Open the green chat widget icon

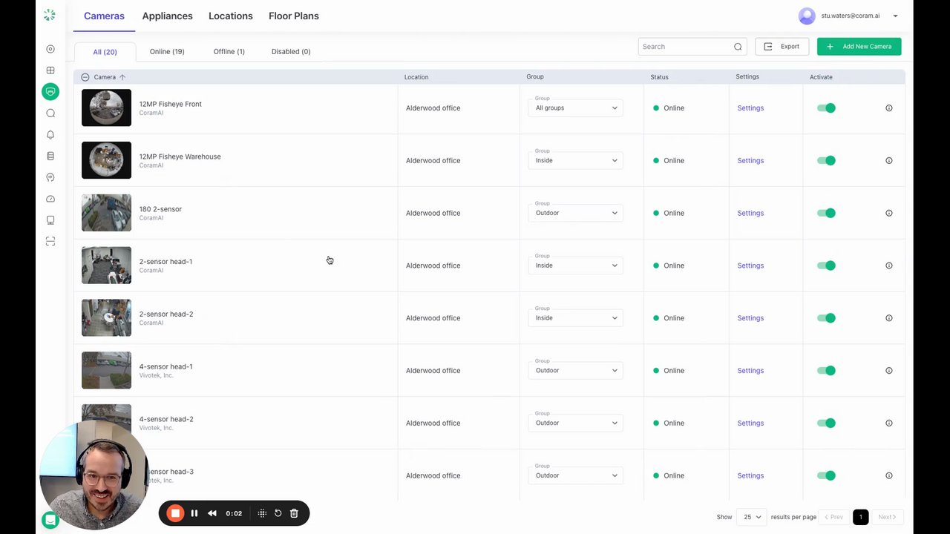coord(50,520)
